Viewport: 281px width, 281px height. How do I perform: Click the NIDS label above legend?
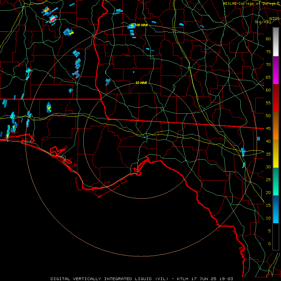[x=274, y=19]
